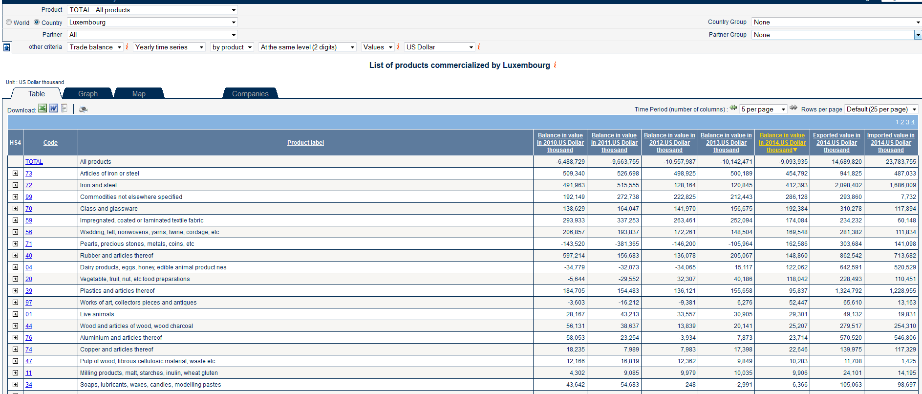Expand row for code 72 Iron and steel
This screenshot has width=922, height=394.
coord(15,185)
